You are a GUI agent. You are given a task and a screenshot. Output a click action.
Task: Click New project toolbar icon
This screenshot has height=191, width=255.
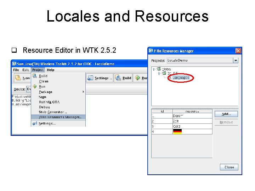[x=18, y=78]
